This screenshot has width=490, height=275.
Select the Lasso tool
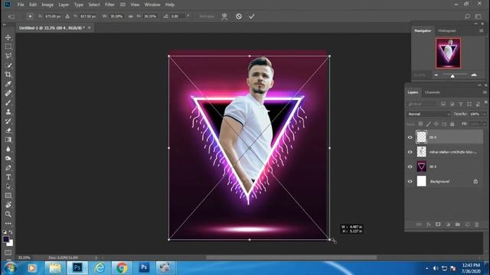coord(8,56)
